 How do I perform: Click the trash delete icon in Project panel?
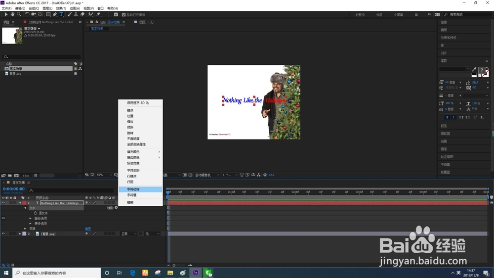(x=36, y=176)
